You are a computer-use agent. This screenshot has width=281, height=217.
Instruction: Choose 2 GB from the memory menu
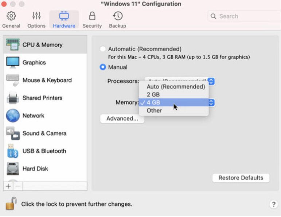153,95
